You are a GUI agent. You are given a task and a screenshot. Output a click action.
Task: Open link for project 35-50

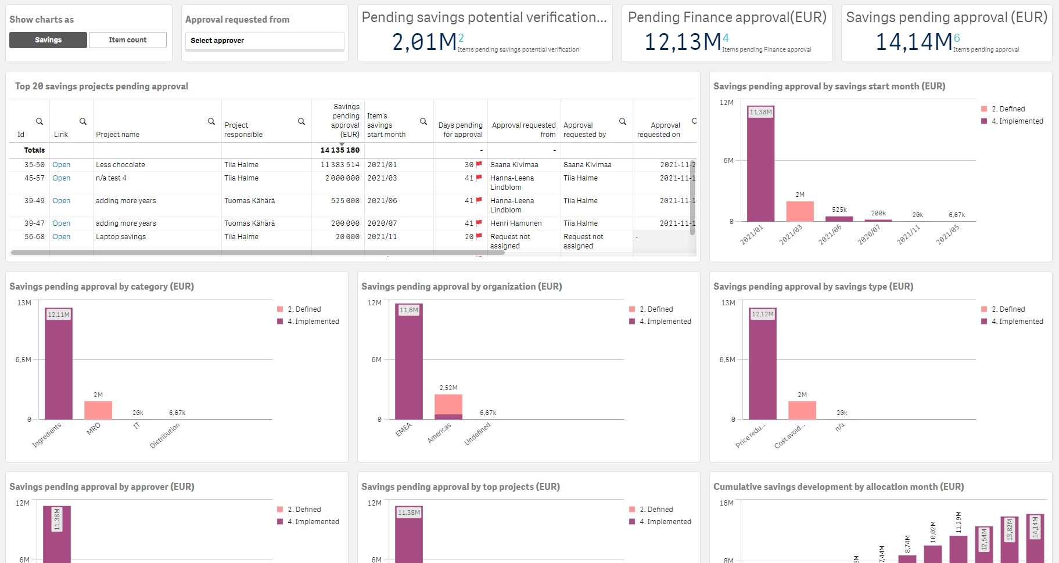click(61, 165)
